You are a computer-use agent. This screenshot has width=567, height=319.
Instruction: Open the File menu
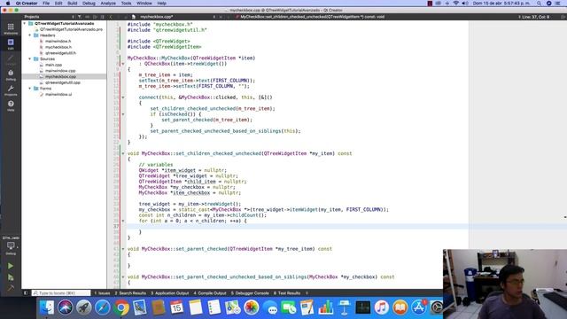click(46, 4)
